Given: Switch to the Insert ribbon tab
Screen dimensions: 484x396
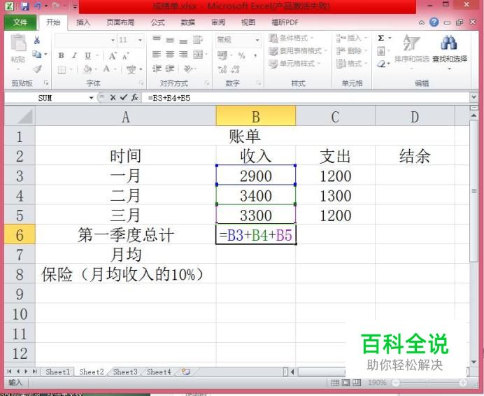Looking at the screenshot, I should click(x=83, y=22).
